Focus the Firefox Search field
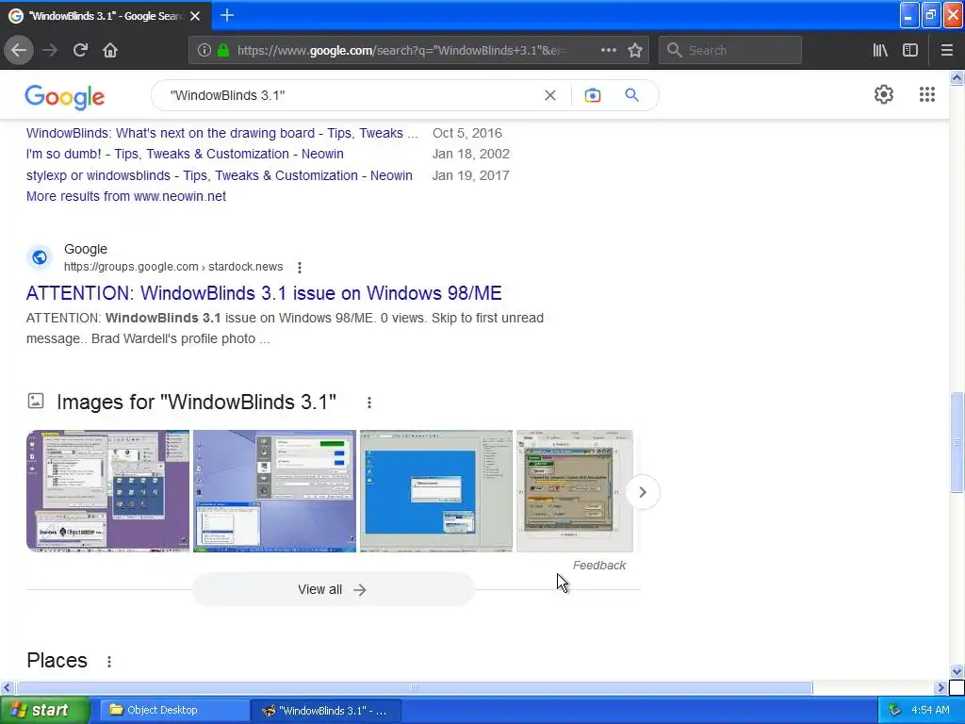Viewport: 965px width, 724px height. click(730, 50)
